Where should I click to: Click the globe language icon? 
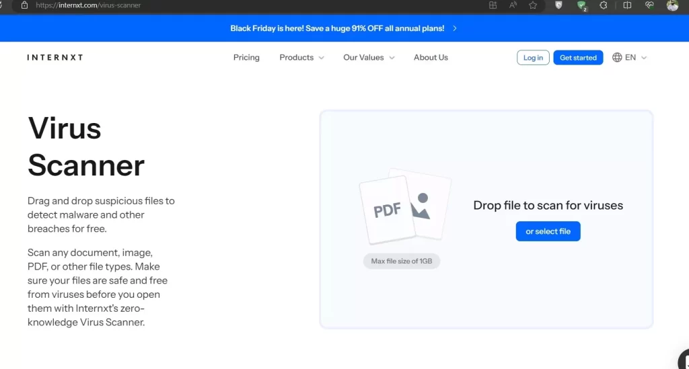(x=617, y=58)
